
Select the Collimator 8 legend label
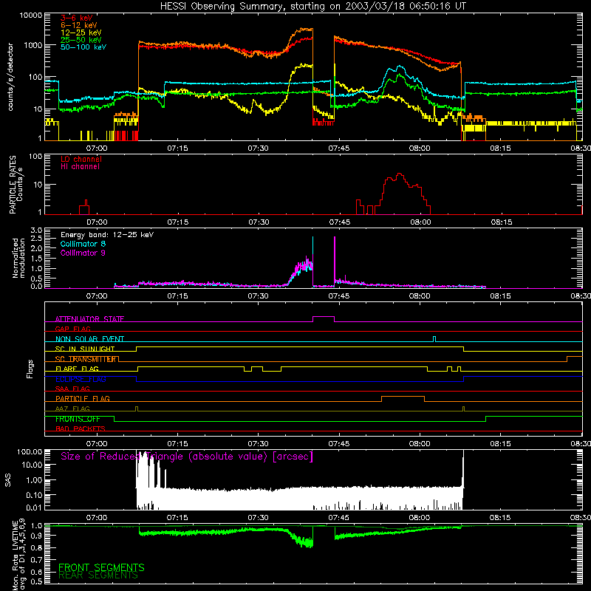pos(83,244)
